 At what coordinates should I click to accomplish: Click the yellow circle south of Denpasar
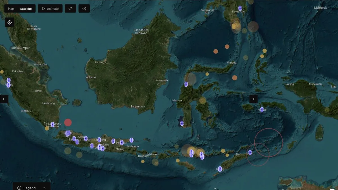click(x=143, y=162)
